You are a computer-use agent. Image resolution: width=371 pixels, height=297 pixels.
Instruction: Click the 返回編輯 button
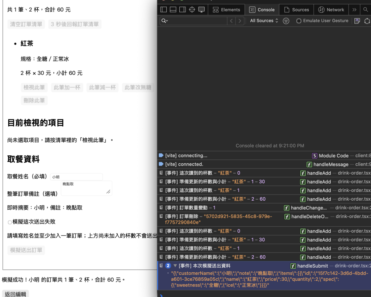tap(15, 294)
